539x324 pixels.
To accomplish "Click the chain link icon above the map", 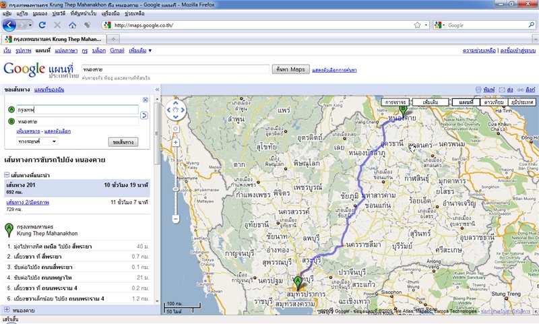I will coord(520,90).
